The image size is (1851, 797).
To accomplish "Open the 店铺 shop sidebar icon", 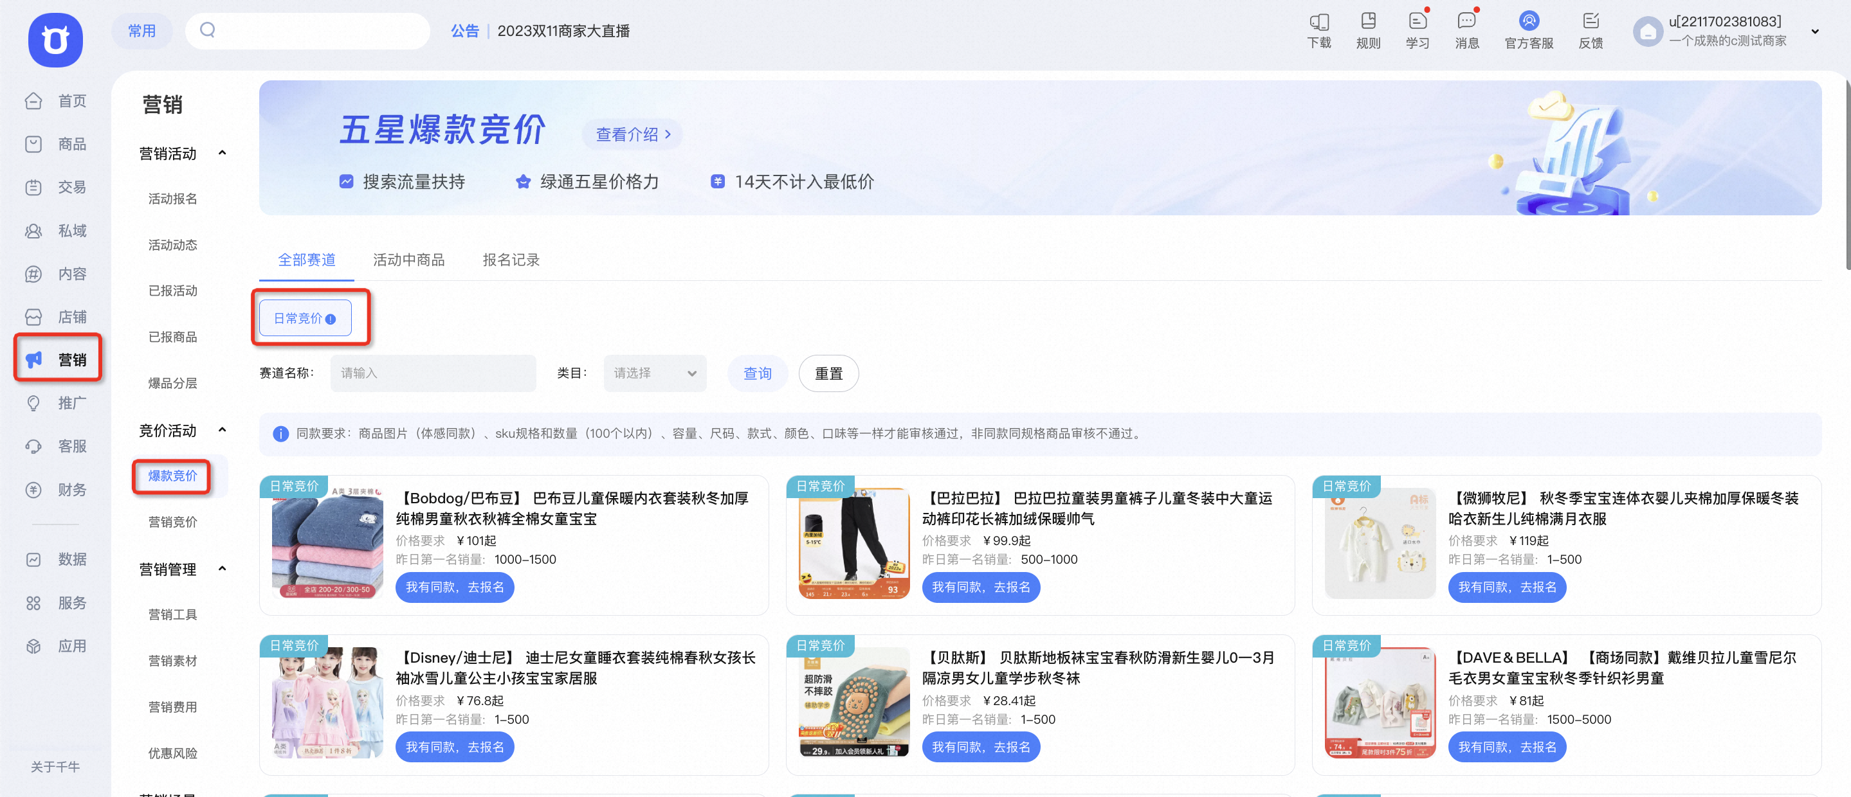I will 34,318.
